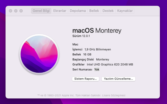The image size is (167, 104).
Task: Click Intel UHD Graphics 620 2048 MB text
Action: 110,64
